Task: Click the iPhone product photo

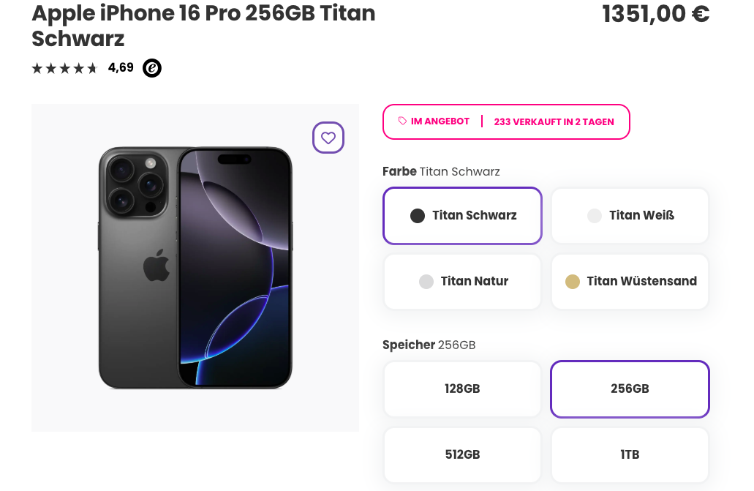Action: pyautogui.click(x=195, y=267)
